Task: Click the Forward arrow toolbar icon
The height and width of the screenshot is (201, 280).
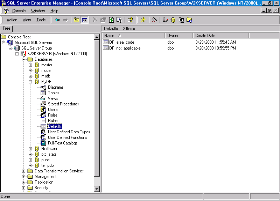Action: click(x=65, y=20)
